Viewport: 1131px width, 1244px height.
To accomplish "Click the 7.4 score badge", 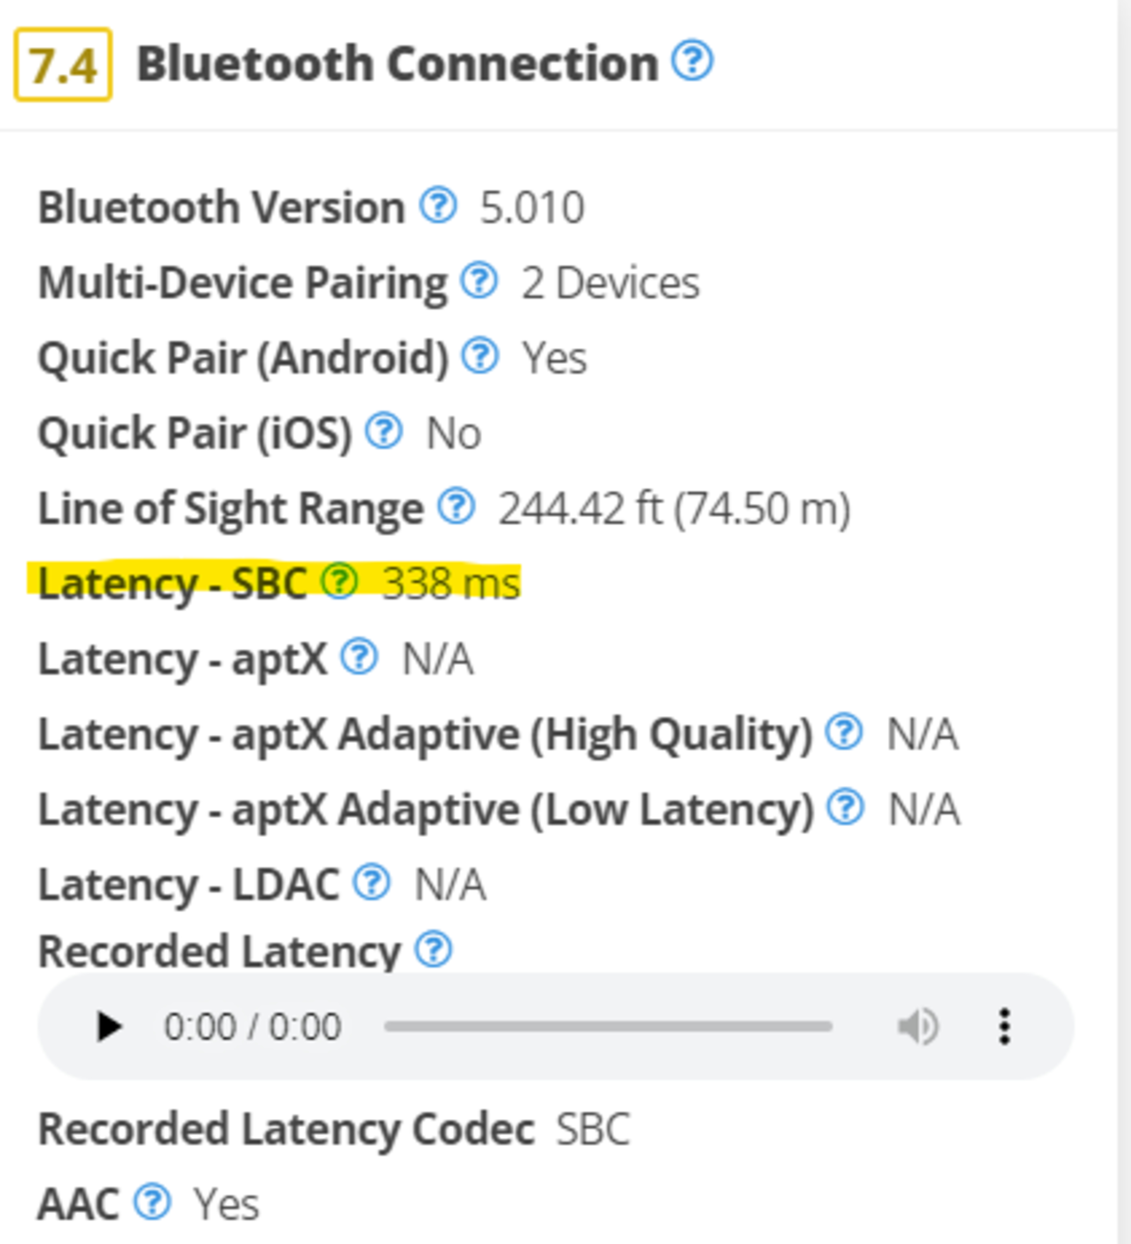I will point(63,65).
